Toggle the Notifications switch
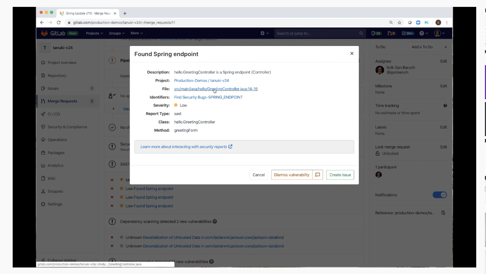Viewport: 486px width, 274px height. coord(439,195)
